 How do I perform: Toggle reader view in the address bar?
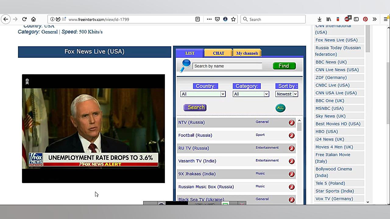[x=197, y=19]
